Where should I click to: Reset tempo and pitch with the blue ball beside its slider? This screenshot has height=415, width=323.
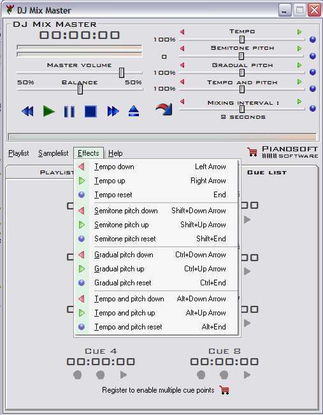click(313, 89)
